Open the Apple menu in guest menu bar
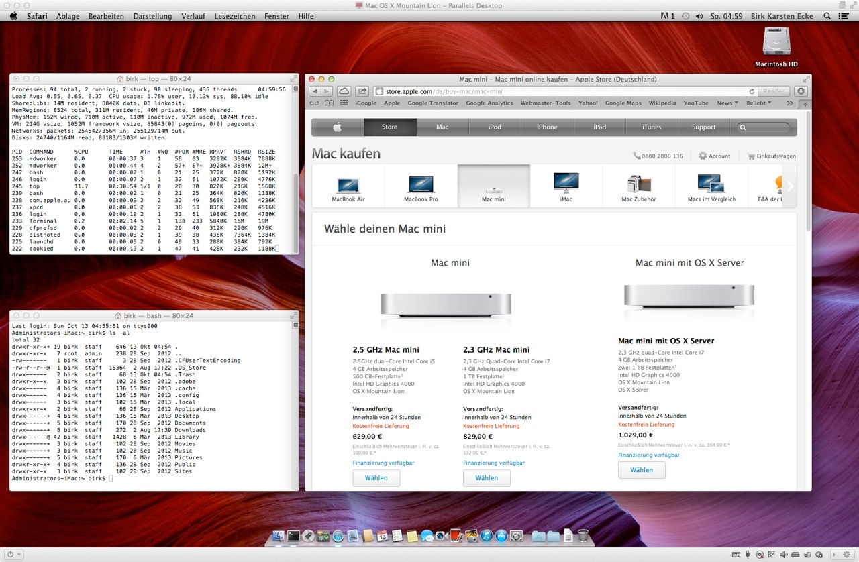The width and height of the screenshot is (859, 562). click(13, 16)
